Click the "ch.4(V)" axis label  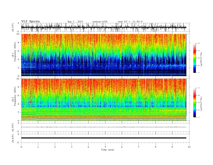(x=13, y=138)
